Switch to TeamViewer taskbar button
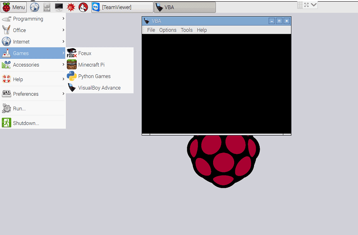This screenshot has height=235, width=358. [122, 7]
